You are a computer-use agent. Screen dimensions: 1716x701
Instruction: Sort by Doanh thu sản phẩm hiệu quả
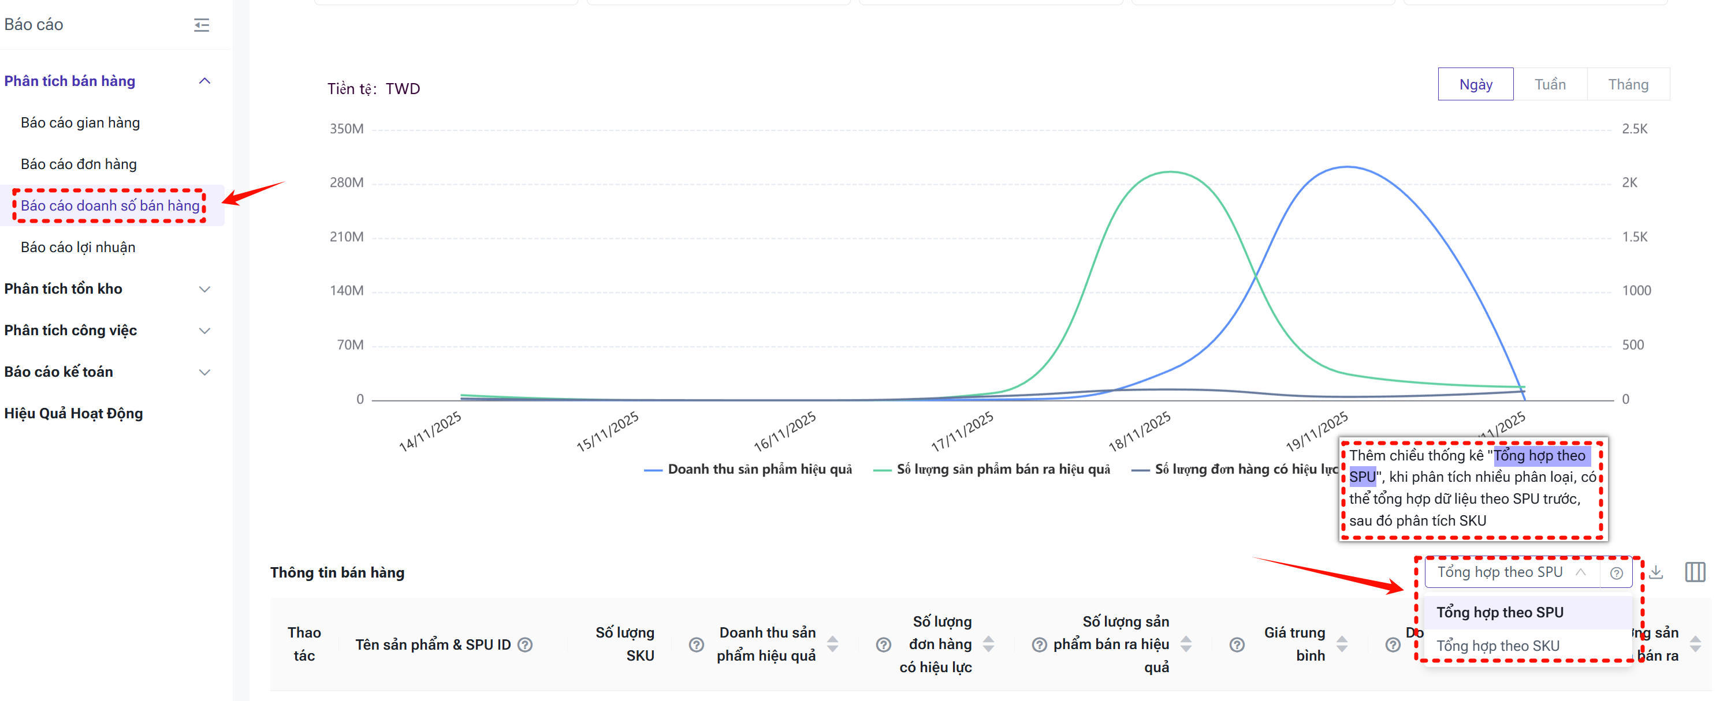pos(832,644)
